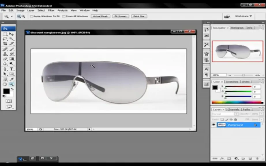Select the Move tool

point(12,34)
